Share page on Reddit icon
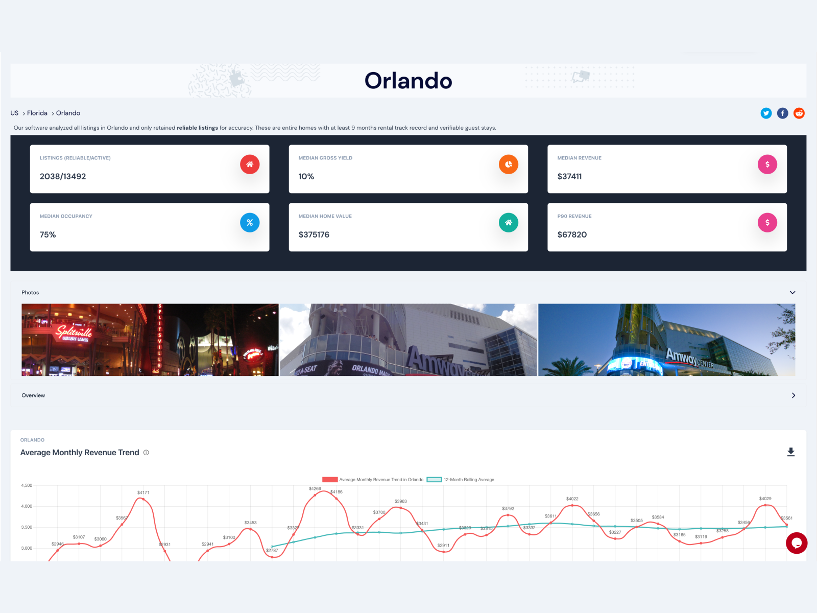 [x=799, y=113]
